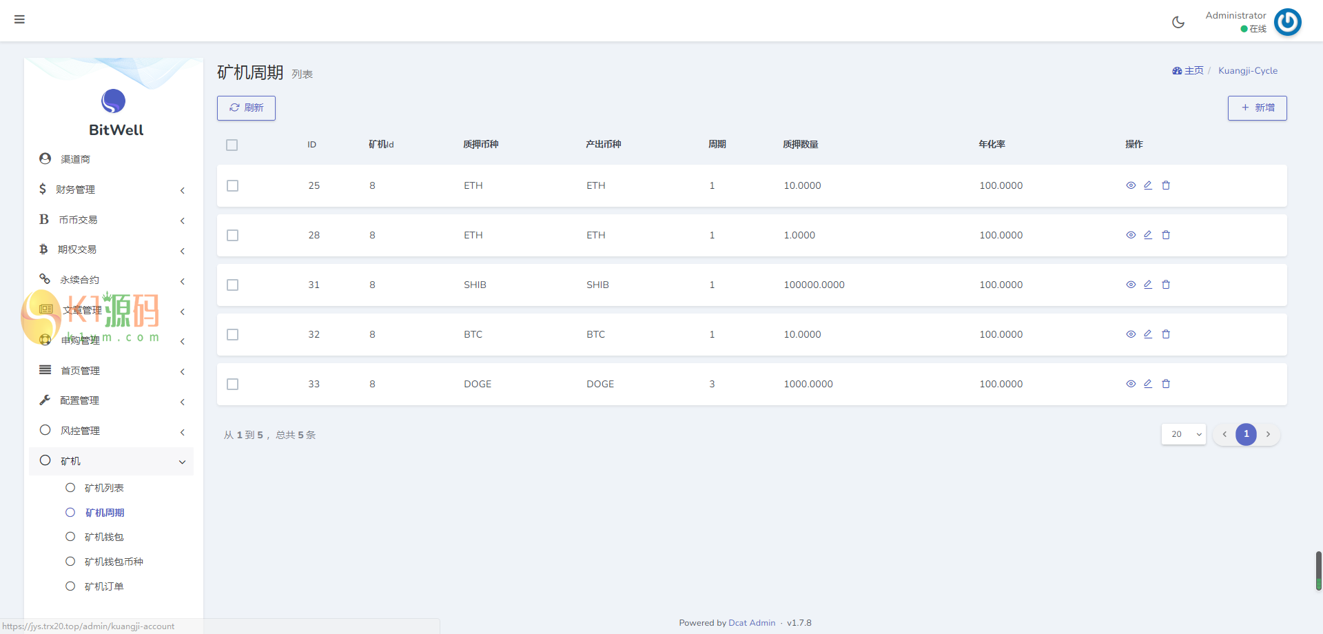Viewport: 1323px width, 634px height.
Task: Open 矿机钱包币种 submenu item
Action: click(x=114, y=562)
